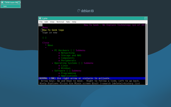Click the Sign in now text
The height and width of the screenshot is (107, 171).
50,32
